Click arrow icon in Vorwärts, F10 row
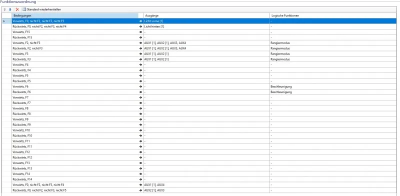The width and height of the screenshot is (400, 196). click(140, 130)
